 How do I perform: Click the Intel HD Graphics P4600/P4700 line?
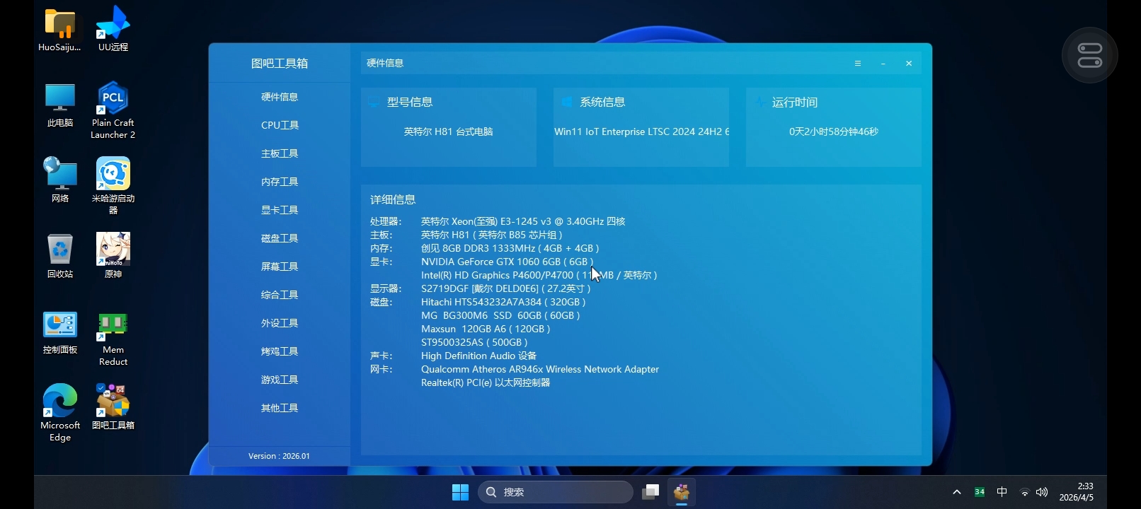[539, 275]
